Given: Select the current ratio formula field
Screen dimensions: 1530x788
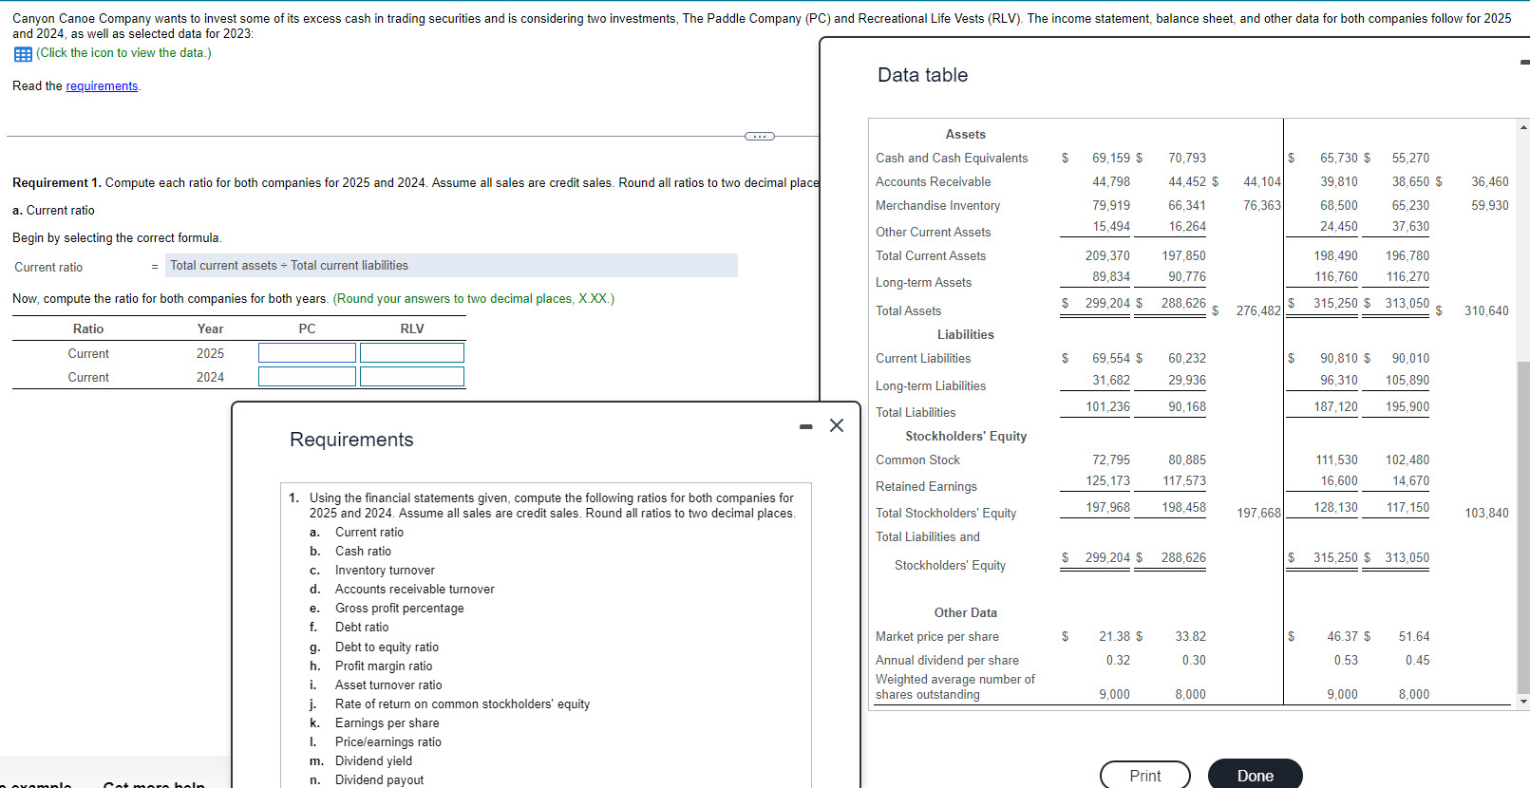Looking at the screenshot, I should 451,266.
